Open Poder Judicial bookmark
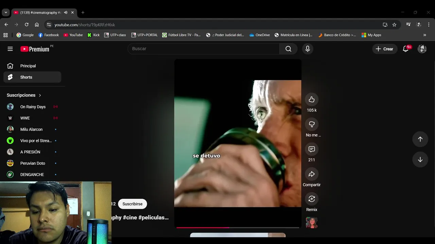Screen dimensions: 435x244 [x=225, y=35]
